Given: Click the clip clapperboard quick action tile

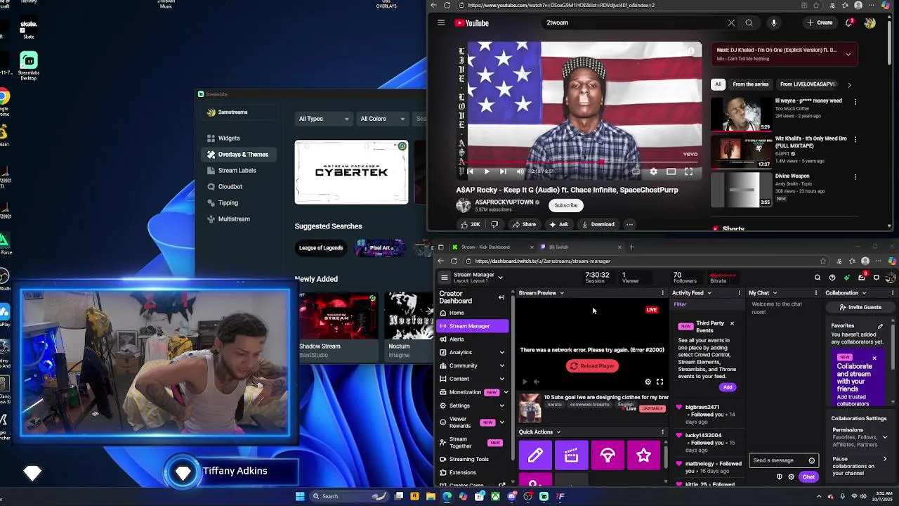Looking at the screenshot, I should 572,455.
